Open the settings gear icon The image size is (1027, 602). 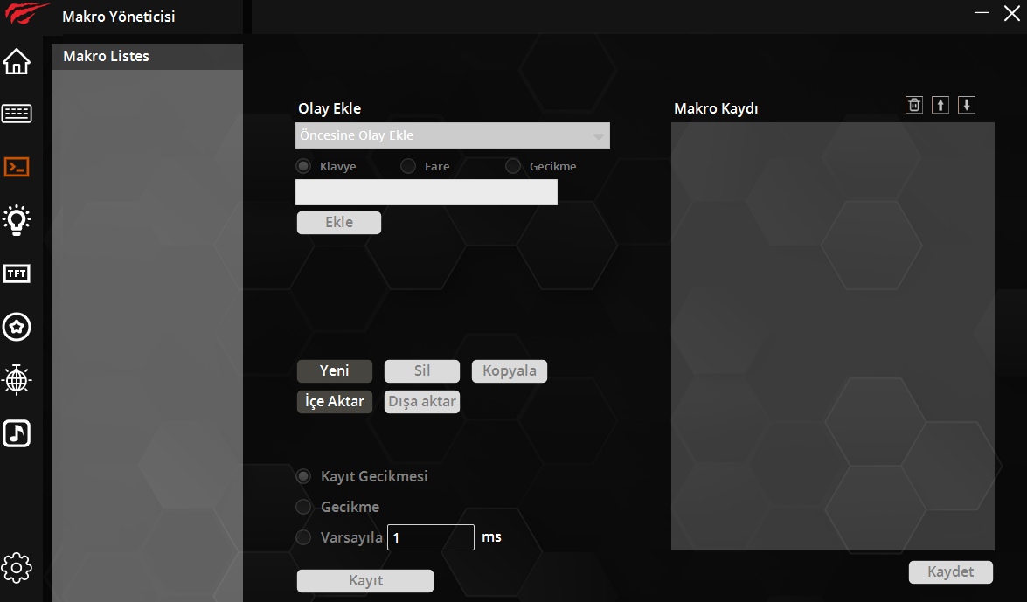[x=17, y=568]
